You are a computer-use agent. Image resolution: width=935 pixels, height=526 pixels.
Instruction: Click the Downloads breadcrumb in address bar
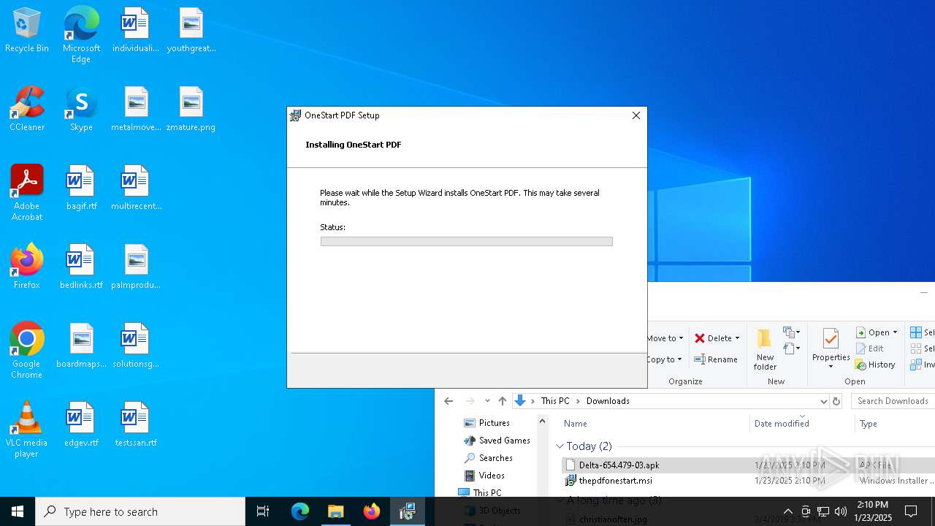pyautogui.click(x=608, y=401)
